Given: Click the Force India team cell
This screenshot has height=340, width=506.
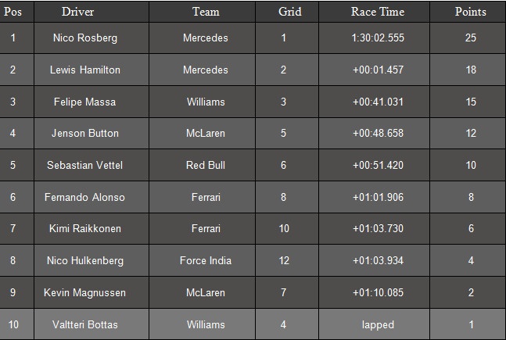Looking at the screenshot, I should (x=206, y=260).
